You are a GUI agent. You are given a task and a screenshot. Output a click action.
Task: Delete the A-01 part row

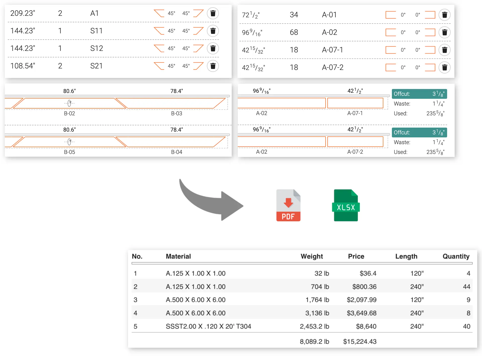point(444,15)
